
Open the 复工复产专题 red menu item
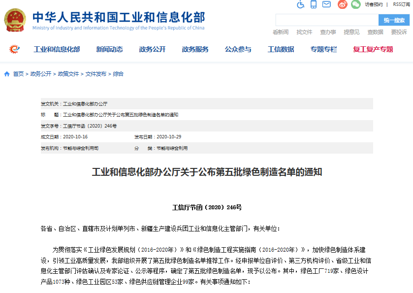click(x=373, y=49)
